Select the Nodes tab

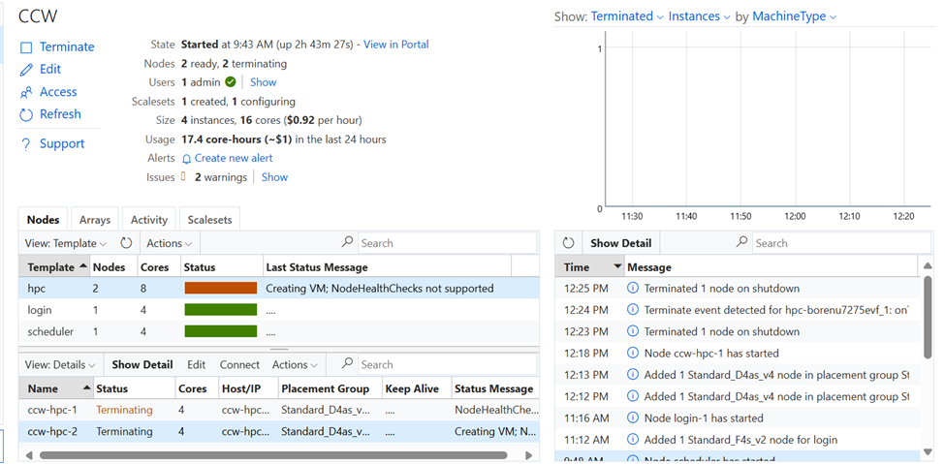point(43,220)
